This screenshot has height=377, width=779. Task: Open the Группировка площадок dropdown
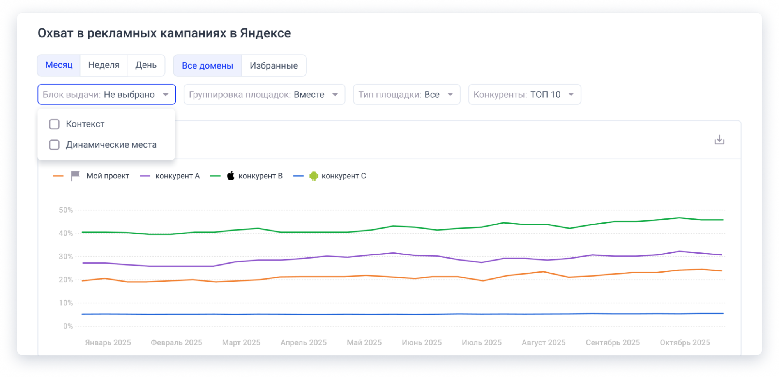[x=264, y=95]
